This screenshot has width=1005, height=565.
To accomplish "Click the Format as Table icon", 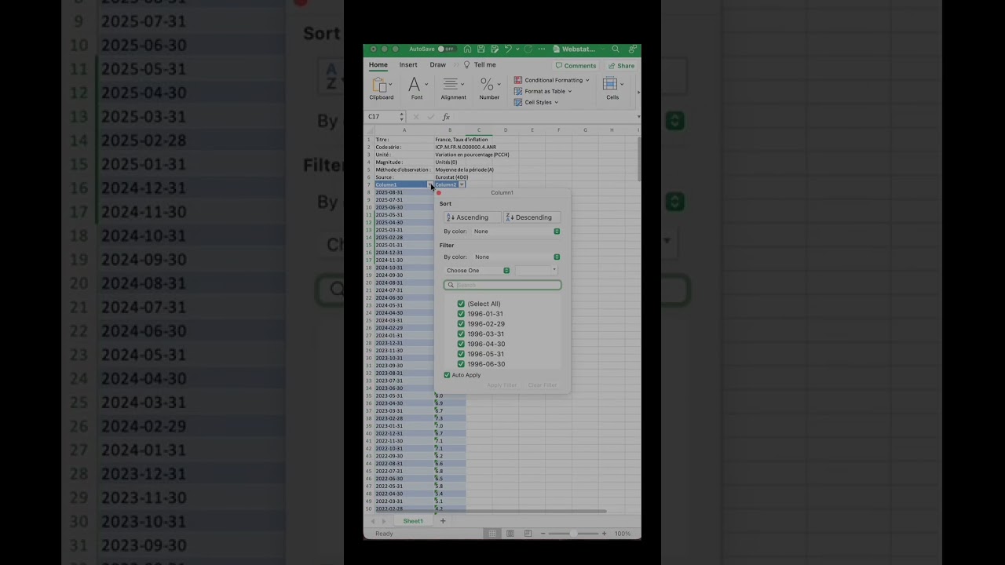I will (x=518, y=91).
